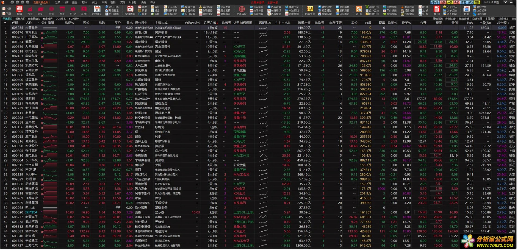Open 个股研报 stock research reports

click(170, 7)
